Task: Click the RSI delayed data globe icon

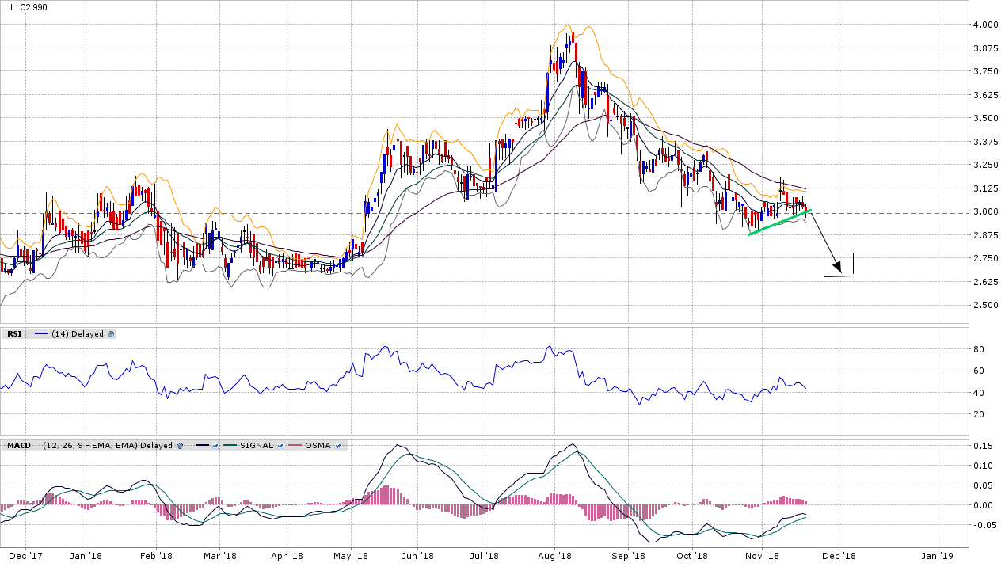Action: [x=111, y=334]
